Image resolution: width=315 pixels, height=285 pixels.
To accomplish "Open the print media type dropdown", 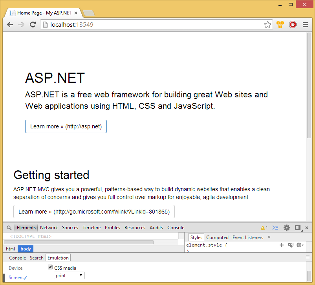I will tap(69, 276).
